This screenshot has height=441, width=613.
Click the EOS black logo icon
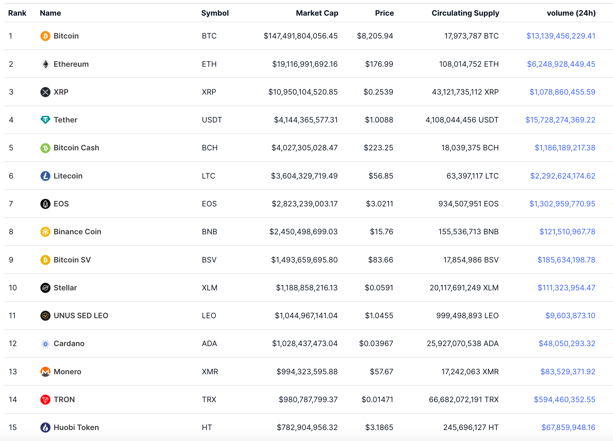(45, 204)
